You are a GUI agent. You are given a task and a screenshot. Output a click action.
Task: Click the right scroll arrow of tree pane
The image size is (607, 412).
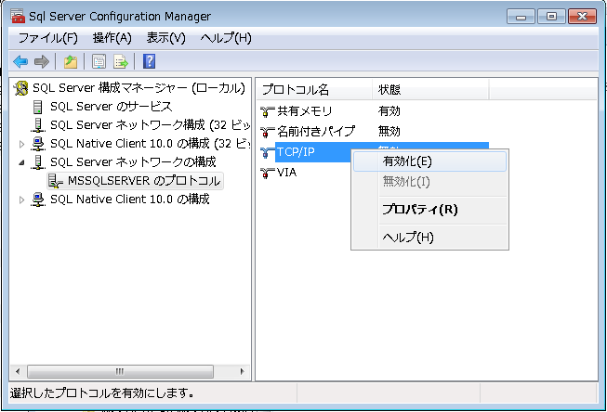click(243, 372)
